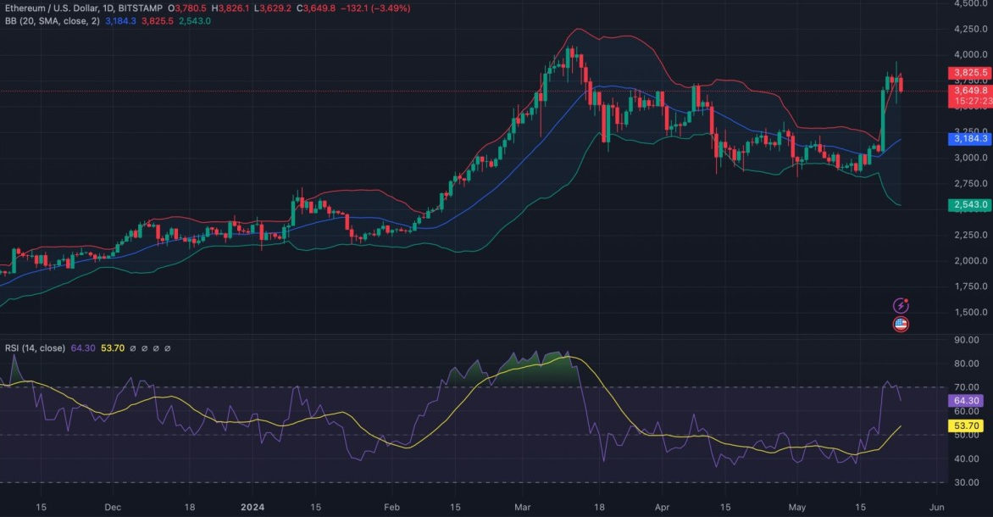Image resolution: width=993 pixels, height=517 pixels.
Task: Click 30.00 on the RSI scale
Action: pyautogui.click(x=967, y=483)
